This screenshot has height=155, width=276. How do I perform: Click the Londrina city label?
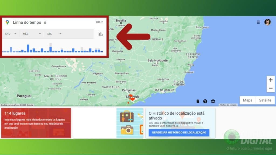[x=91, y=94]
